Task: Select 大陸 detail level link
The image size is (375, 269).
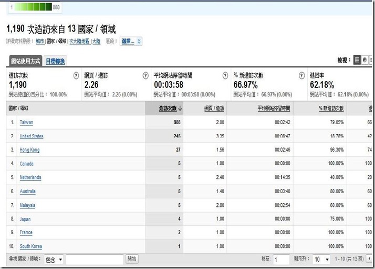Action: coord(97,41)
